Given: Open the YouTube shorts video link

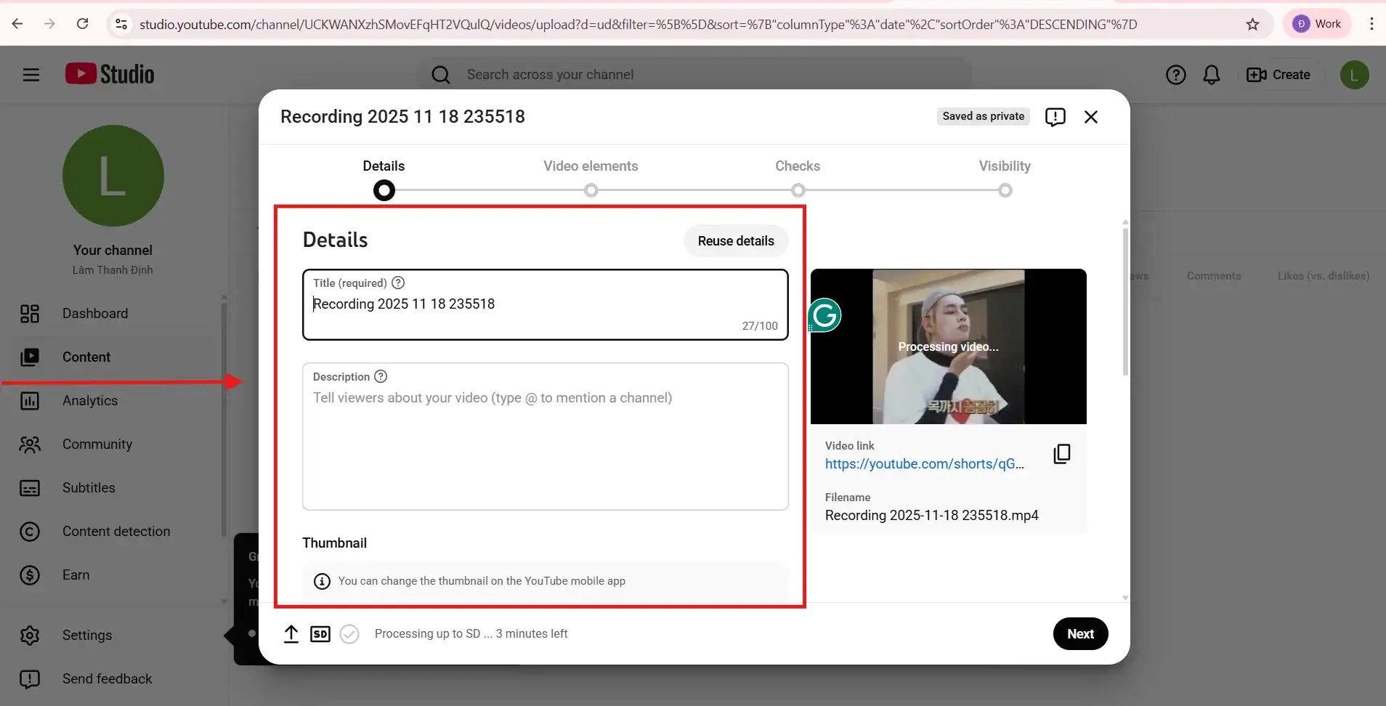Looking at the screenshot, I should click(x=924, y=464).
